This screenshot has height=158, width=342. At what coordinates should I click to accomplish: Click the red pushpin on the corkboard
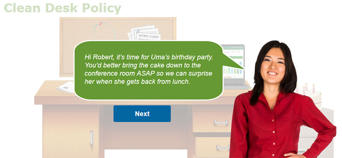(100, 23)
